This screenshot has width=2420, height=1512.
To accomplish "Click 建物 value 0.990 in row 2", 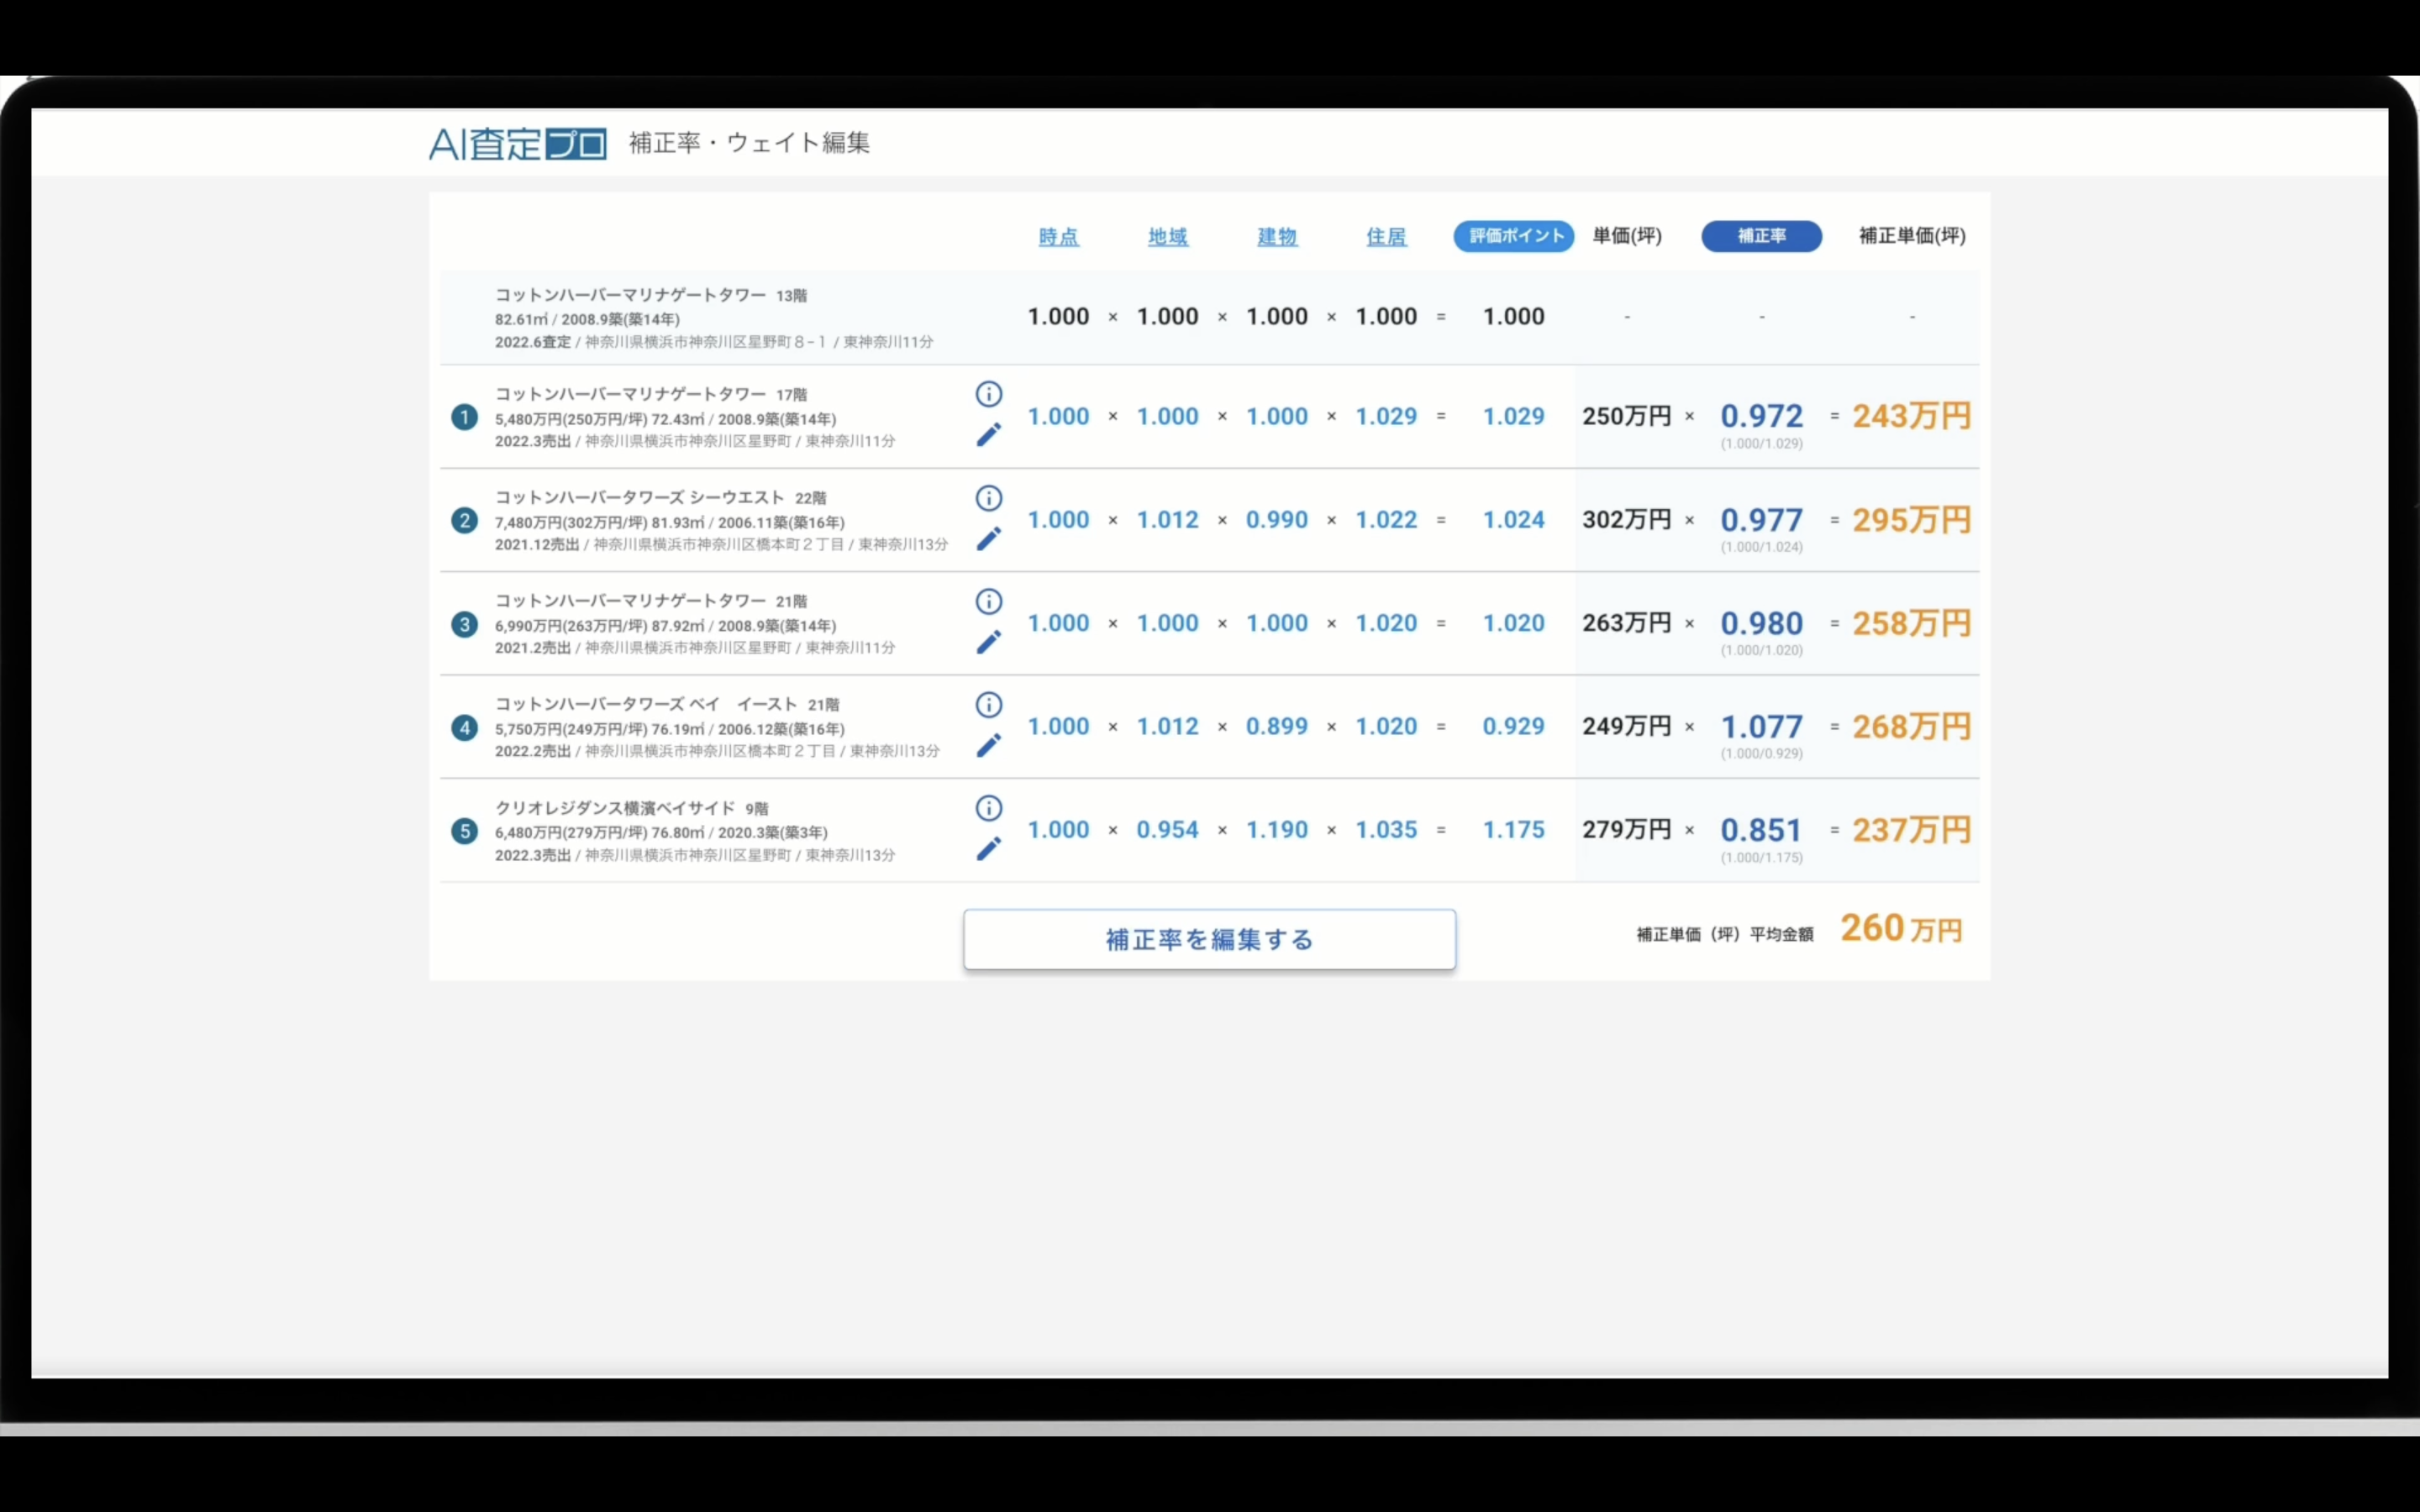I will click(1277, 520).
